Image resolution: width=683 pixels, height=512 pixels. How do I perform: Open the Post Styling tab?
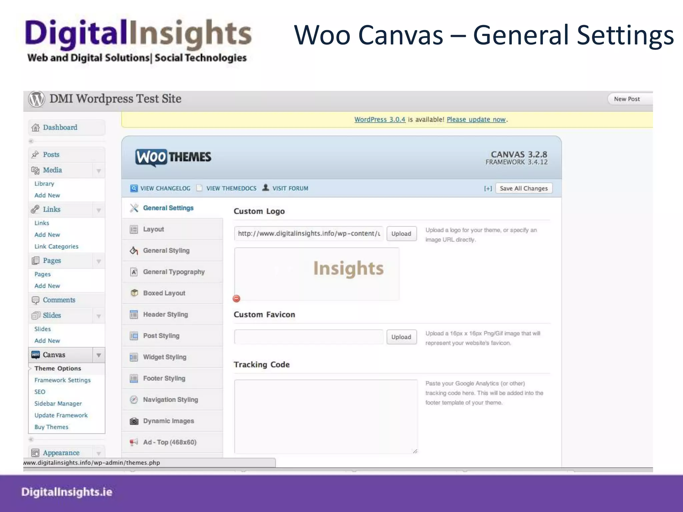(172, 336)
